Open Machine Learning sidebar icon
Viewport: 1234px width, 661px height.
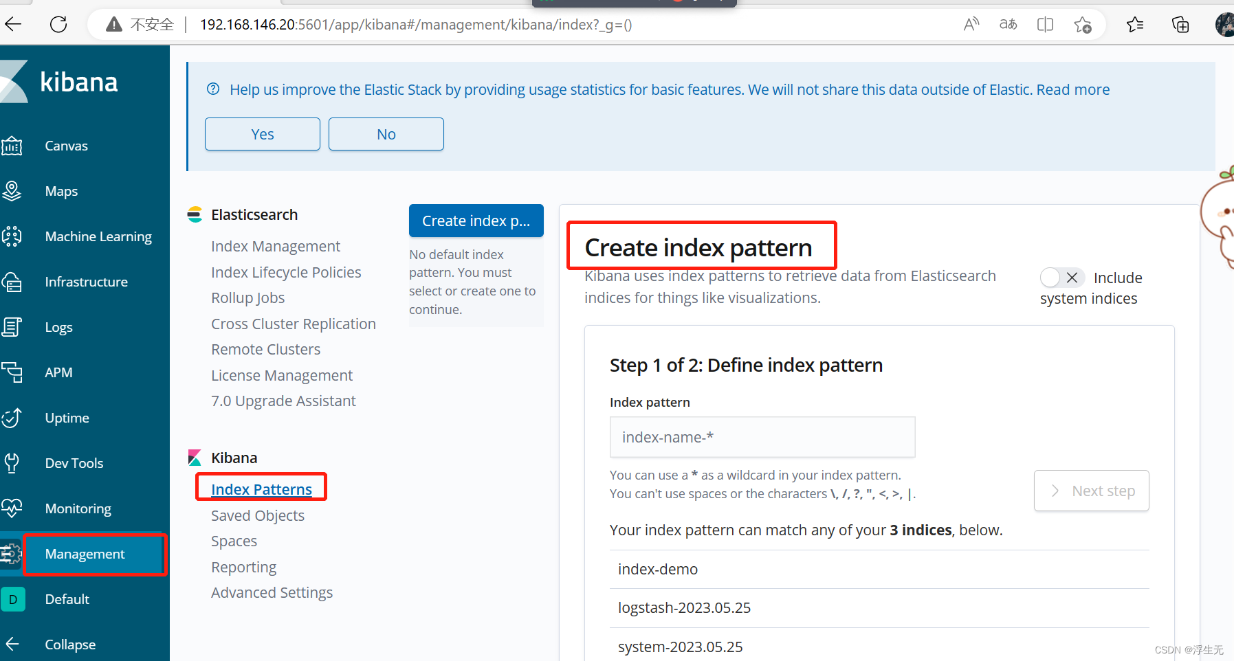[x=12, y=236]
